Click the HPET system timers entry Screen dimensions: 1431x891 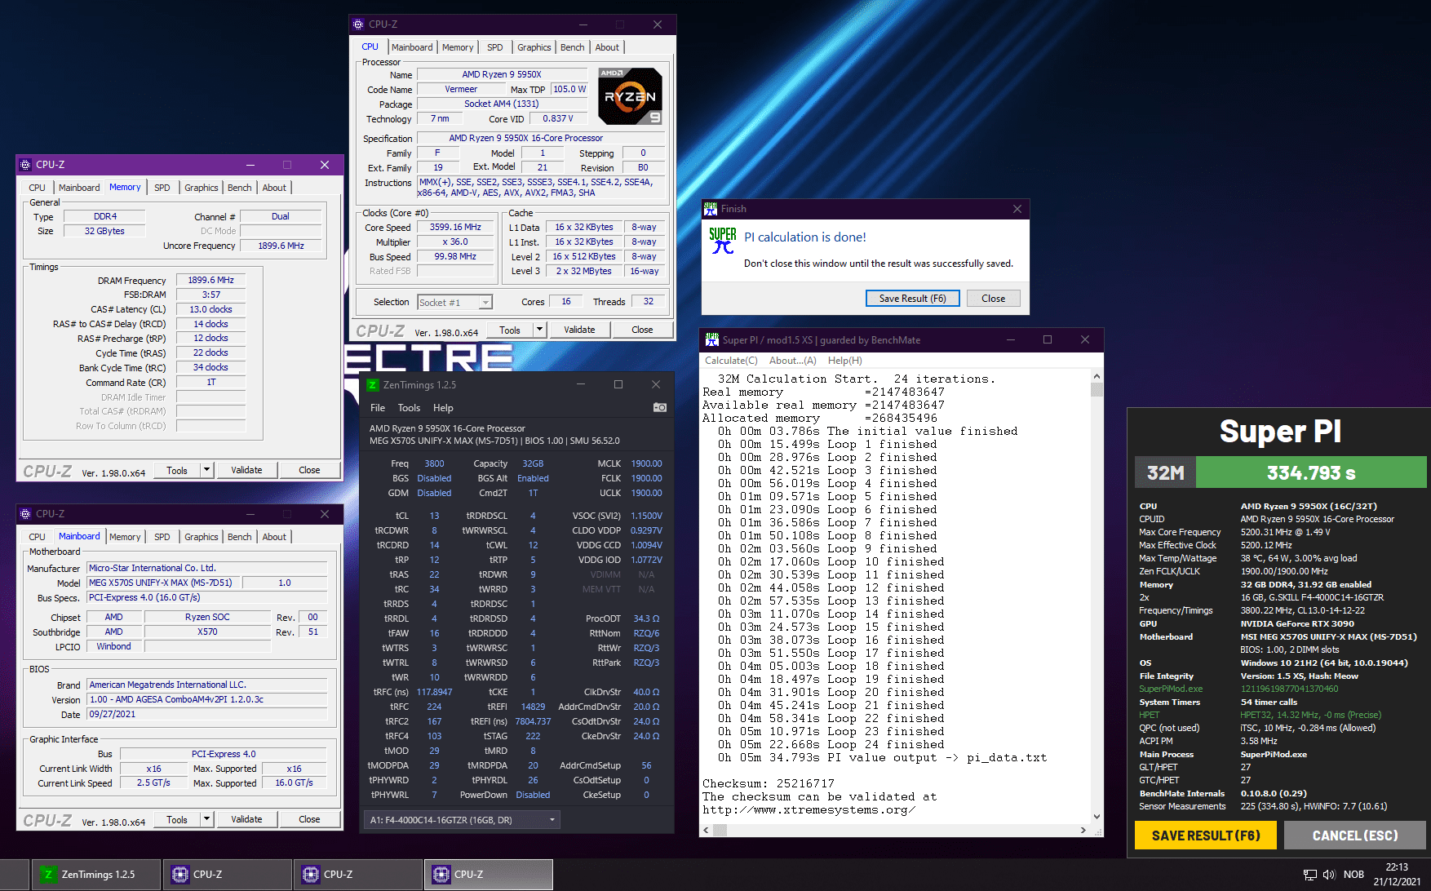[x=1150, y=715]
